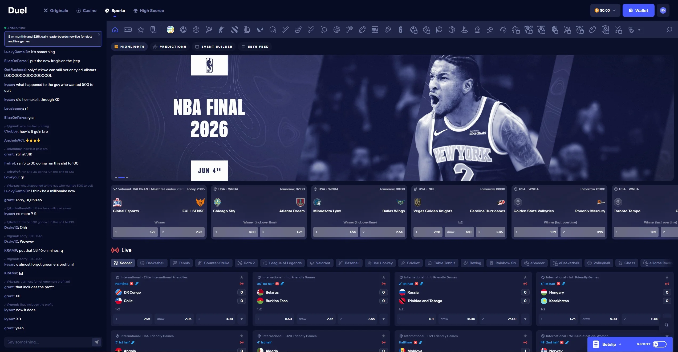Open the sports search magnifier
This screenshot has height=352, width=678.
pos(669,30)
